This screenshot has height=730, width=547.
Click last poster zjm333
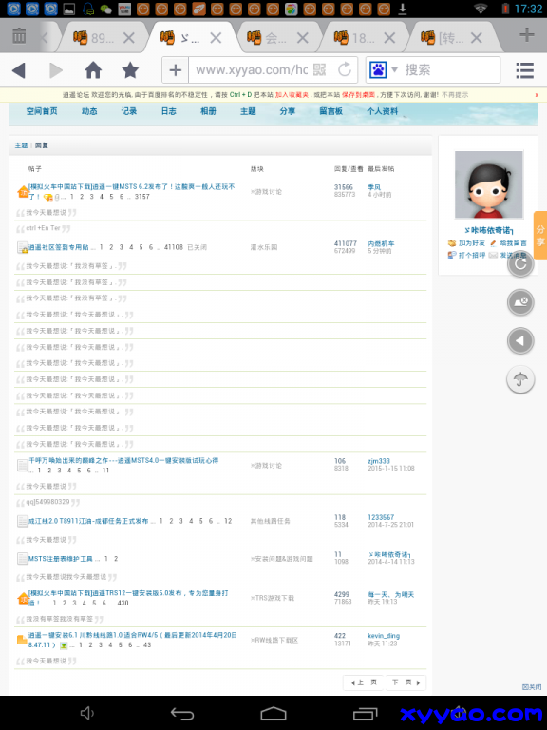click(x=379, y=461)
